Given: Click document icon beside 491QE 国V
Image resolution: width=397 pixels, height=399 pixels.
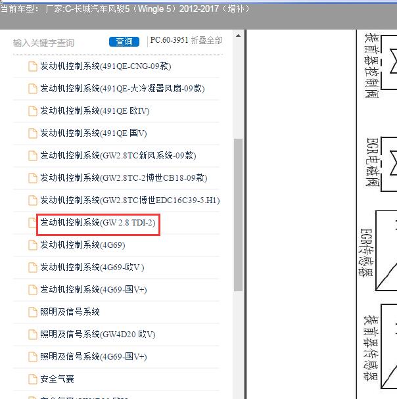Looking at the screenshot, I should (x=33, y=133).
